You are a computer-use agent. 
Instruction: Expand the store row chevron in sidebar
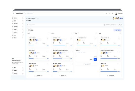pyautogui.click(x=23, y=32)
